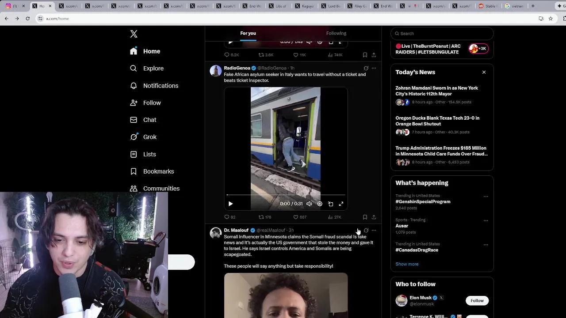The image size is (566, 318).
Task: Open RadioGenoa video settings gear
Action: tap(320, 204)
